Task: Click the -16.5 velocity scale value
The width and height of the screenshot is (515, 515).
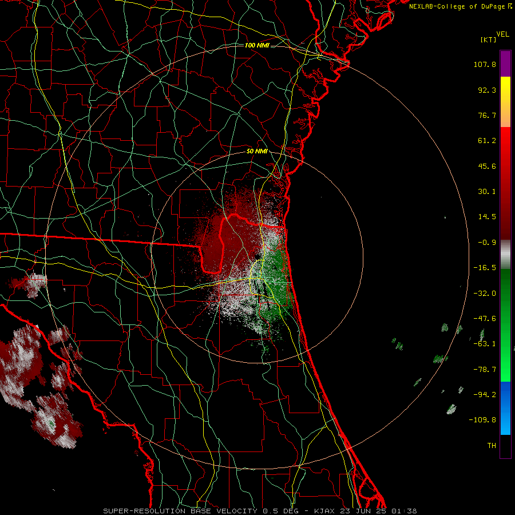Action: pos(485,268)
